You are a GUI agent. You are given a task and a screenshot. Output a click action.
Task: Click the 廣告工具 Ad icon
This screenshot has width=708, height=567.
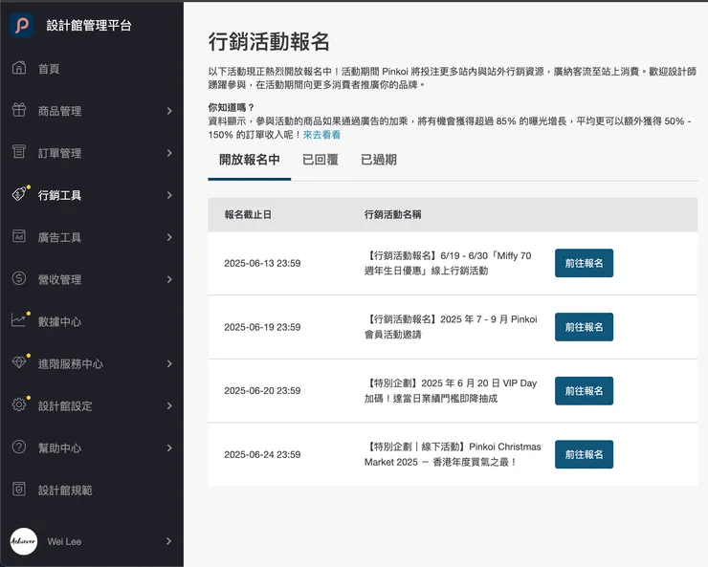pyautogui.click(x=19, y=236)
